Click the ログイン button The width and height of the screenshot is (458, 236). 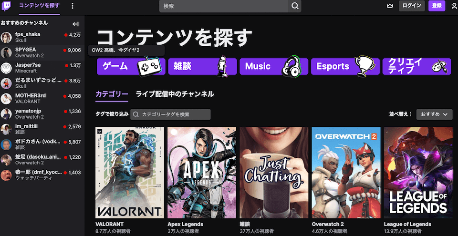coord(412,6)
